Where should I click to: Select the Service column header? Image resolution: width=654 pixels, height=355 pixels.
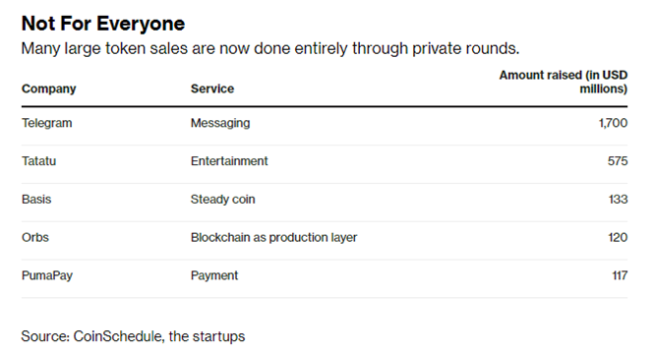pos(212,89)
